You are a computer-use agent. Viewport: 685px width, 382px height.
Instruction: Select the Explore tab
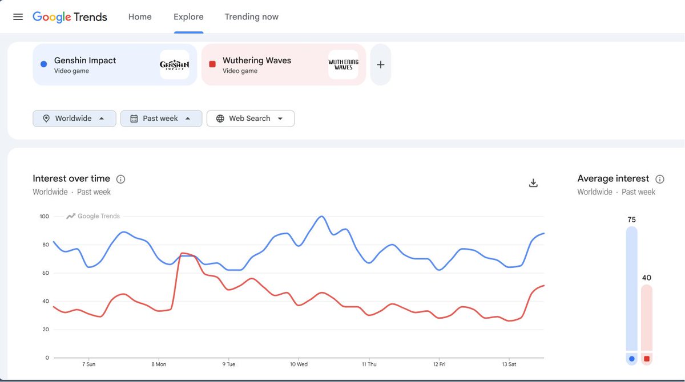(x=188, y=17)
